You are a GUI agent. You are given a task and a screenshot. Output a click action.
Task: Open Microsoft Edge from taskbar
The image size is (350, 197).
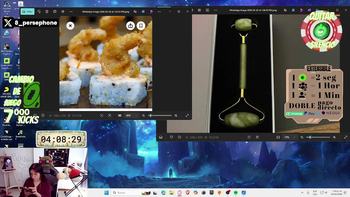coord(163,193)
